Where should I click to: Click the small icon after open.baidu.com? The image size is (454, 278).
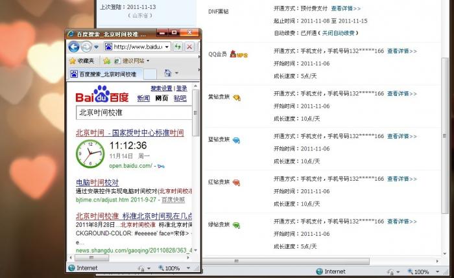click(161, 166)
